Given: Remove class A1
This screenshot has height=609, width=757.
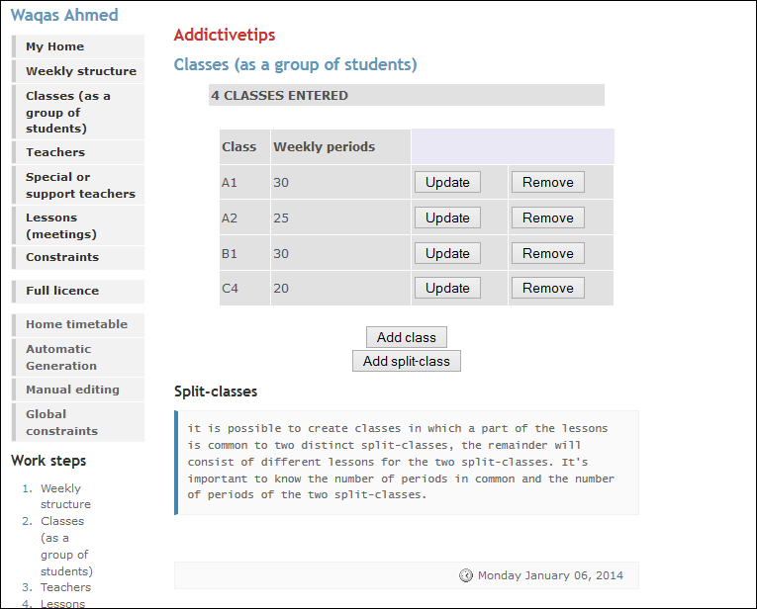Looking at the screenshot, I should [x=548, y=182].
